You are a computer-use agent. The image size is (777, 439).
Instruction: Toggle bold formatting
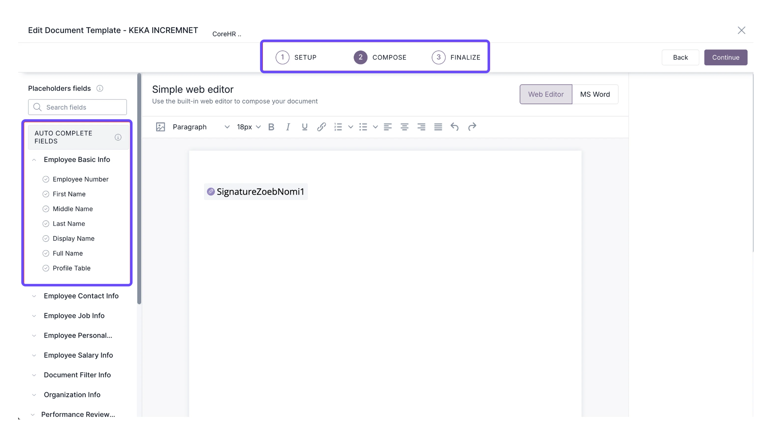click(x=271, y=127)
